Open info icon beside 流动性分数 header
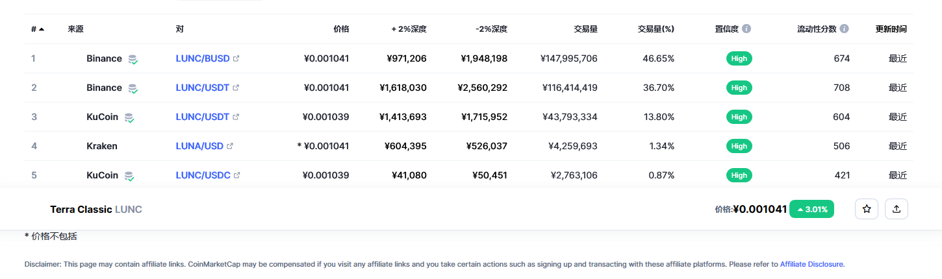The width and height of the screenshot is (942, 279). pos(844,29)
